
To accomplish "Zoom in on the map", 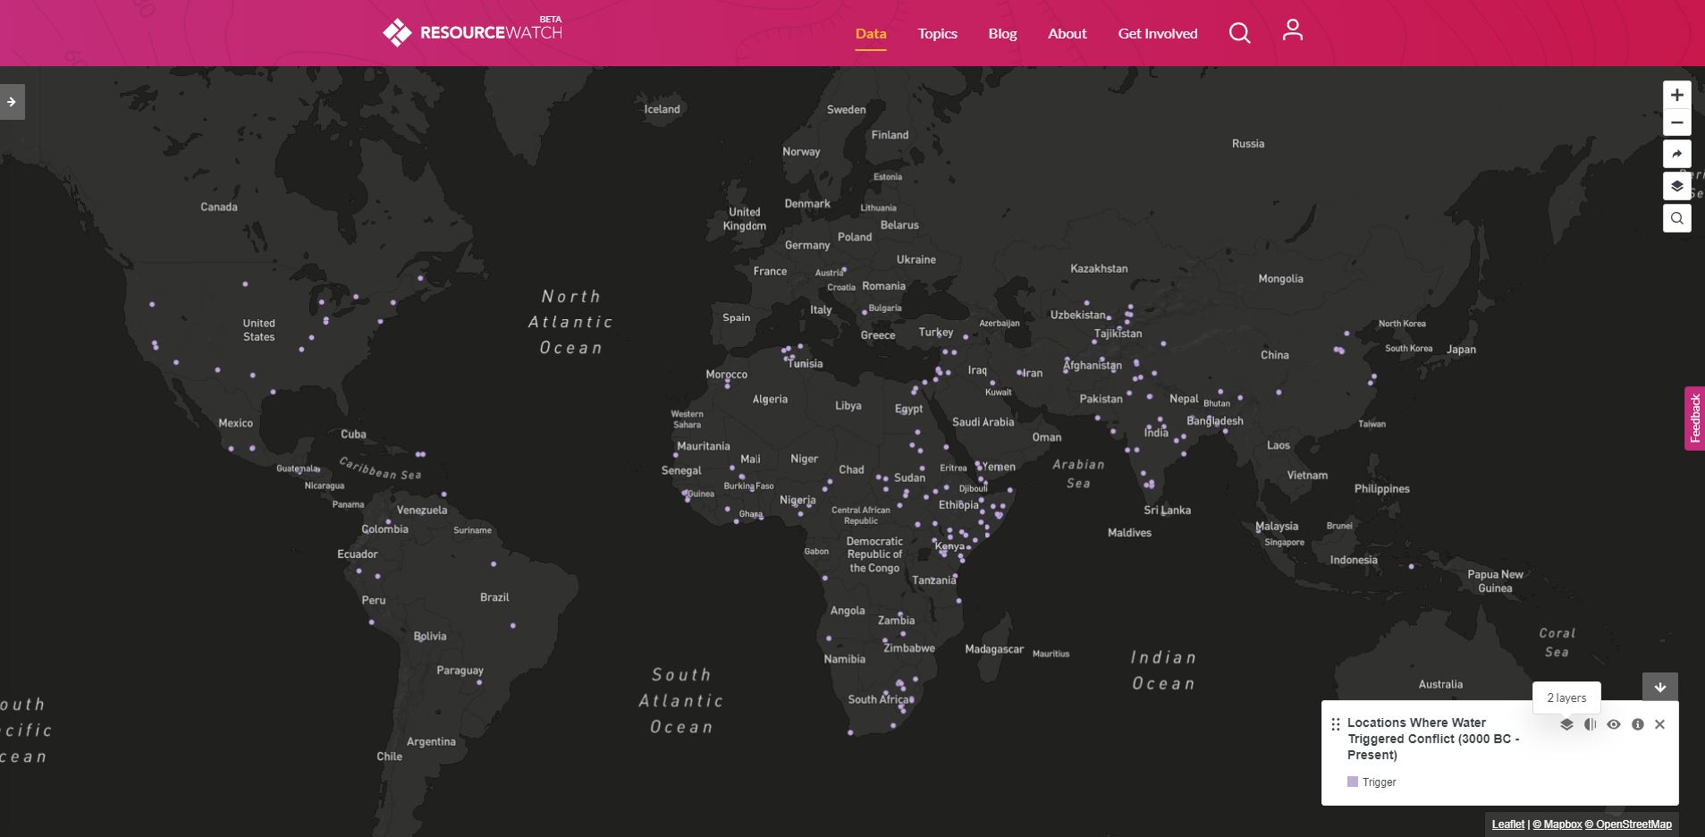I will 1676,95.
